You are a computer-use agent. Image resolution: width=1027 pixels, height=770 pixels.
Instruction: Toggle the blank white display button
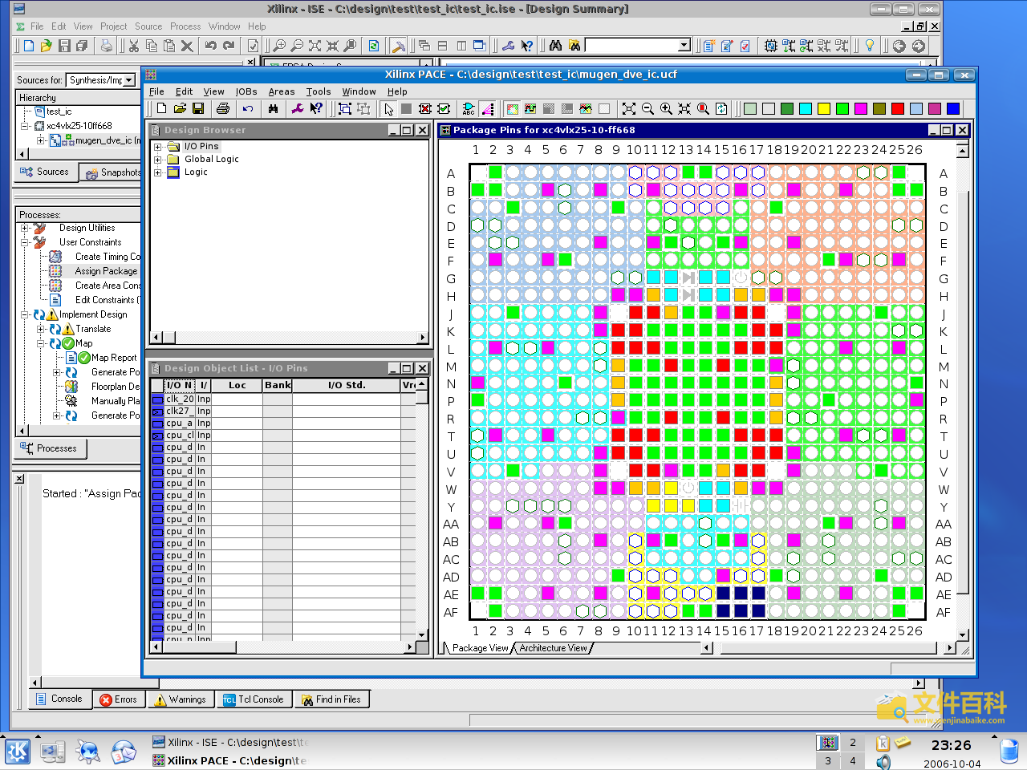coord(604,108)
